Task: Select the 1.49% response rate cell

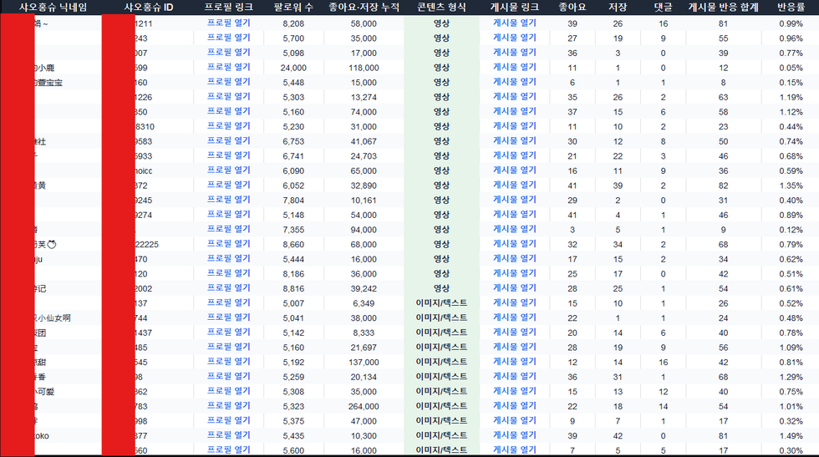Action: pos(791,436)
